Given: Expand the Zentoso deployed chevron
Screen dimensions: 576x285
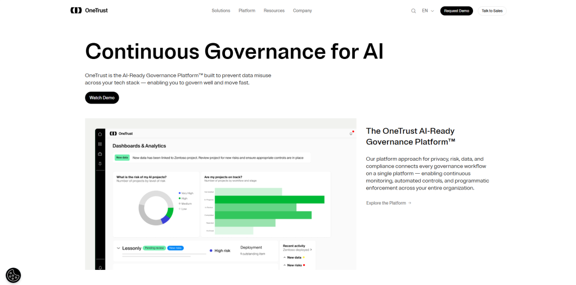Looking at the screenshot, I should (x=311, y=250).
